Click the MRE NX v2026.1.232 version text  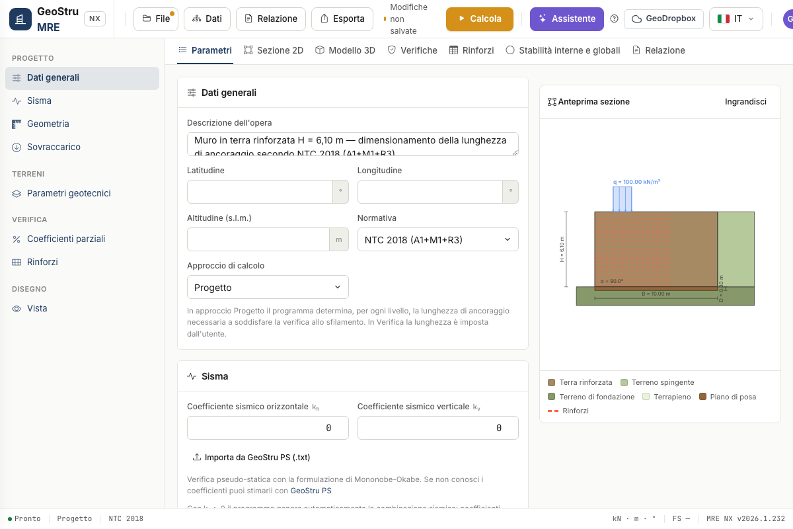coord(745,519)
